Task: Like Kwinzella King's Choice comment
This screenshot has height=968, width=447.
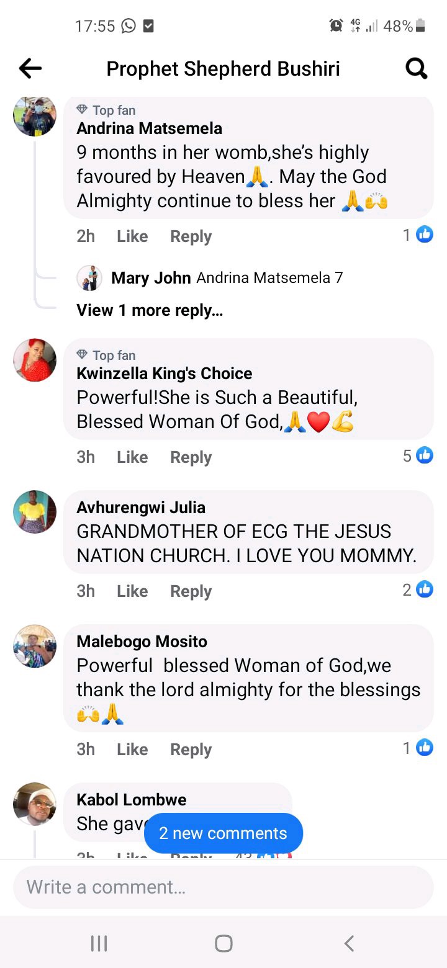Action: pos(132,457)
